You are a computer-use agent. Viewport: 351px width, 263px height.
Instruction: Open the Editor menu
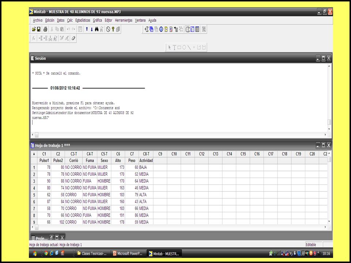pyautogui.click(x=108, y=20)
